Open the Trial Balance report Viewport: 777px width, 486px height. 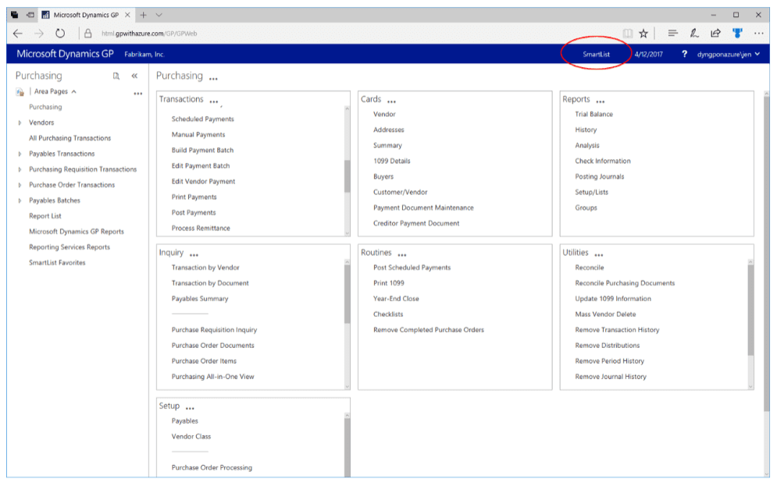(593, 115)
